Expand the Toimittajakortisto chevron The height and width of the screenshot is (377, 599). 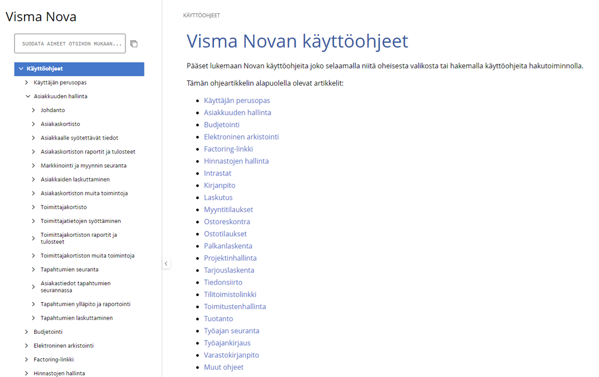(x=33, y=207)
